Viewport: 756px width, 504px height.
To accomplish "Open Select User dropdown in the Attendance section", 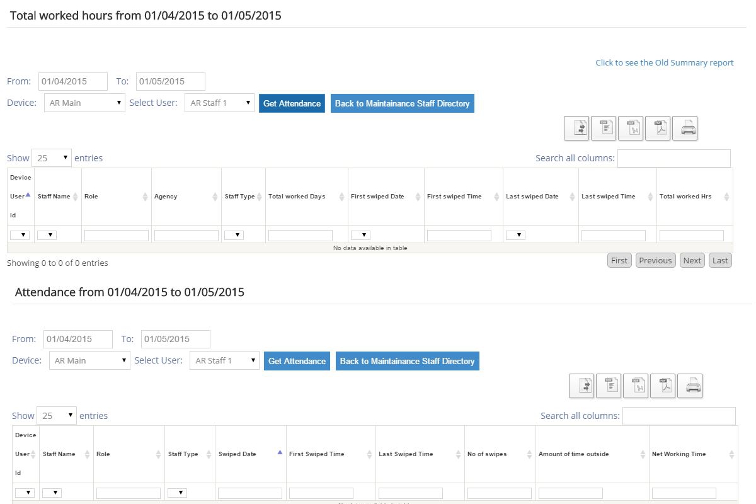I will tap(224, 361).
